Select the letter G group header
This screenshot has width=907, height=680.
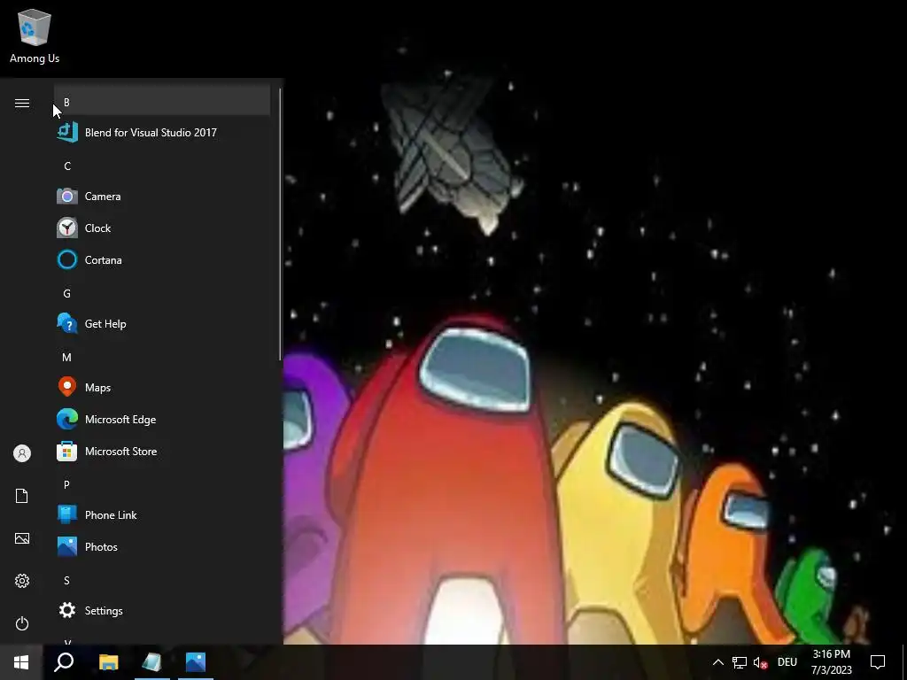[67, 294]
